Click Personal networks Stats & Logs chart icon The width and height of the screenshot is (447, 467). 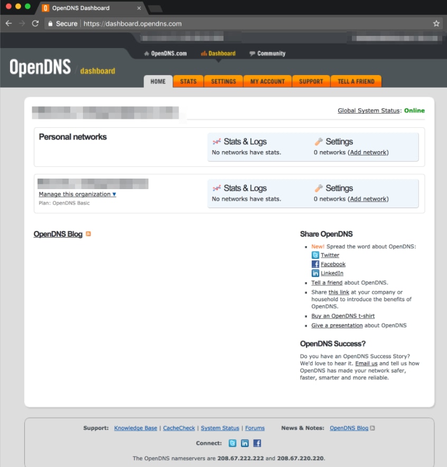pyautogui.click(x=217, y=142)
